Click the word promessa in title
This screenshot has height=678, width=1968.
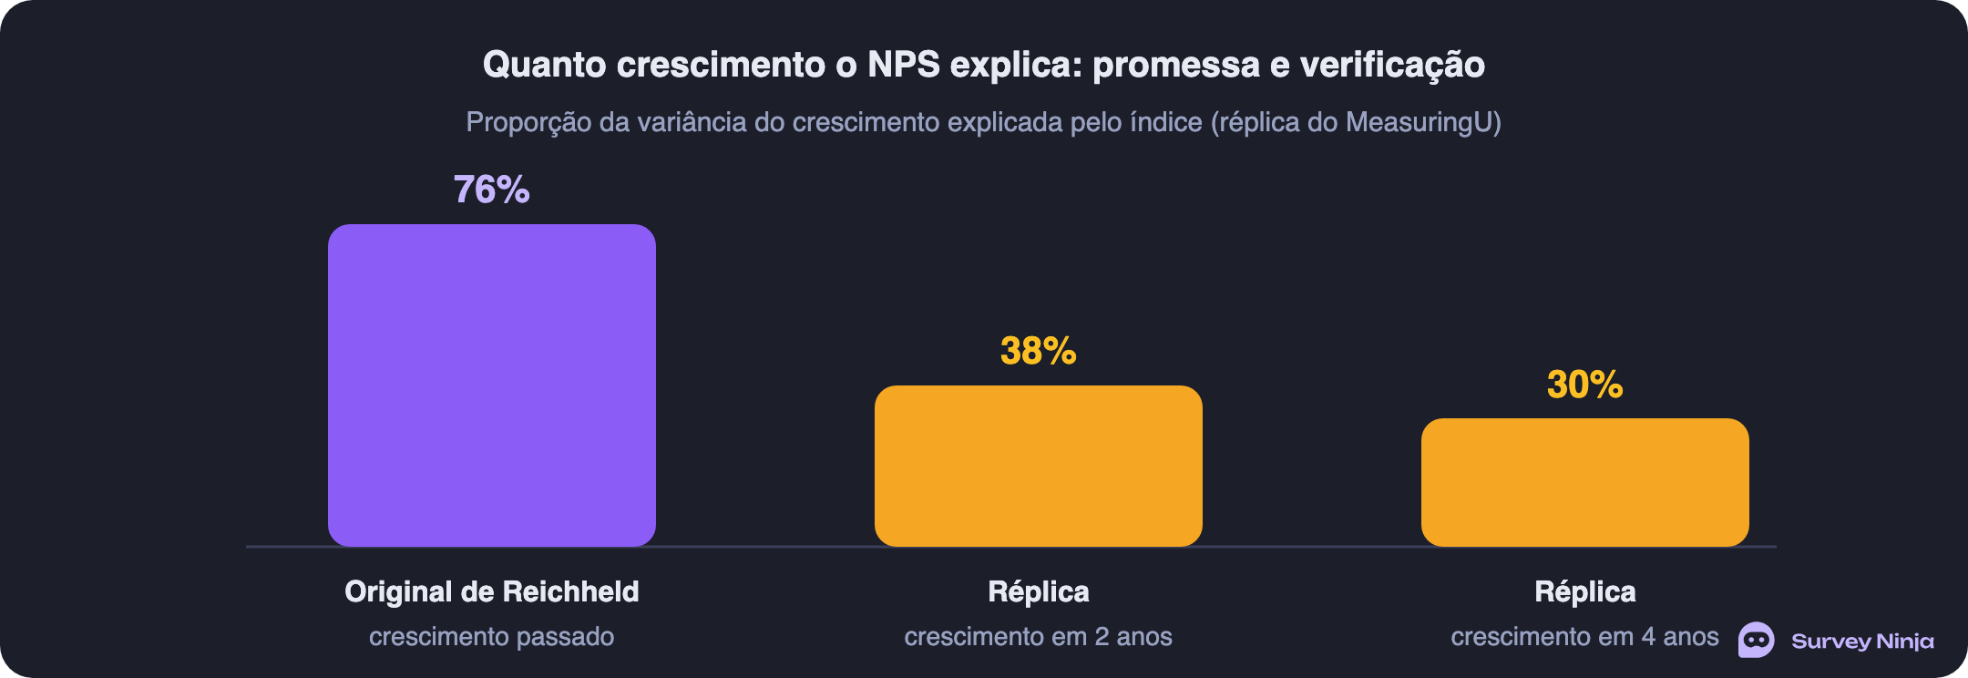pos(1175,66)
